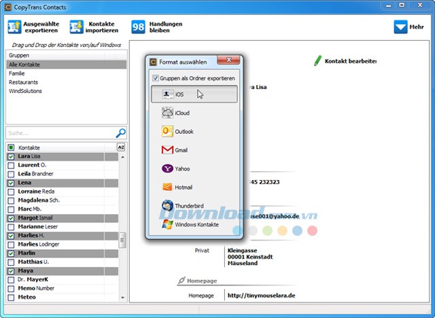Viewport: 435px width, 318px height.
Task: Pick the Yahoo export icon
Action: [167, 169]
